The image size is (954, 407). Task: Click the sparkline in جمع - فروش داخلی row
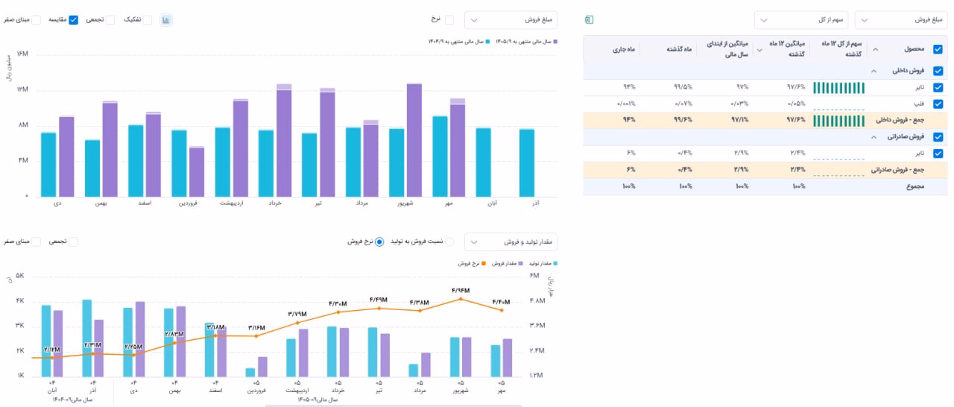point(838,119)
